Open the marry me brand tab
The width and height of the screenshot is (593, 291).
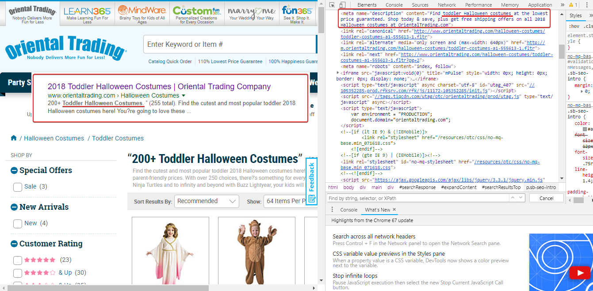coord(252,15)
